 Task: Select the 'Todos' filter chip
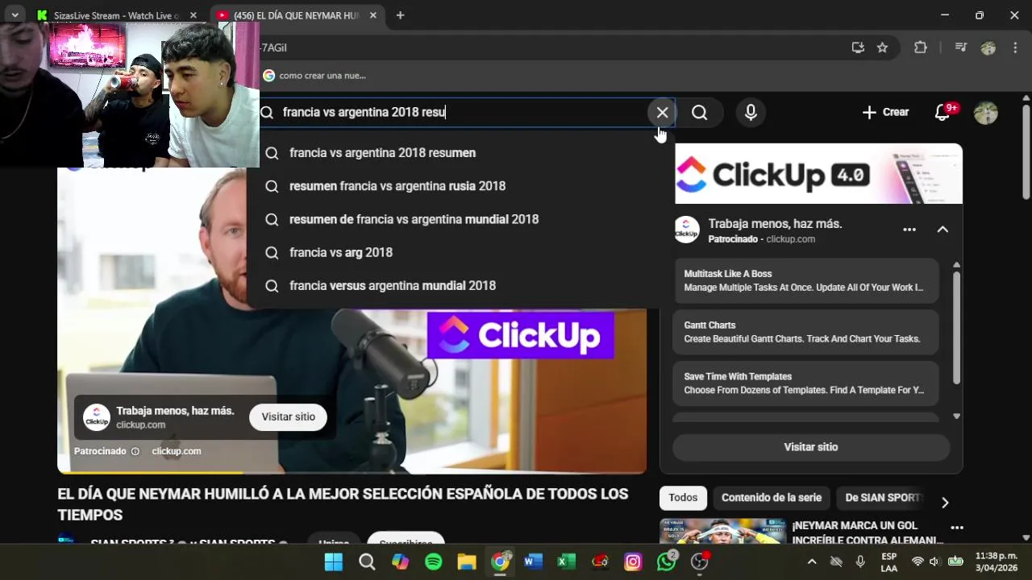pyautogui.click(x=683, y=498)
